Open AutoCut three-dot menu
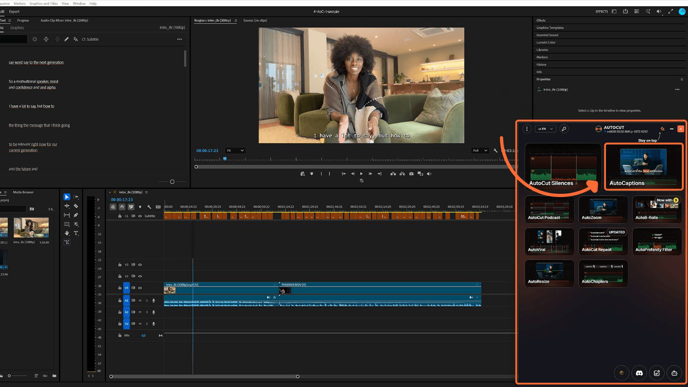The height and width of the screenshot is (387, 688). tap(527, 129)
